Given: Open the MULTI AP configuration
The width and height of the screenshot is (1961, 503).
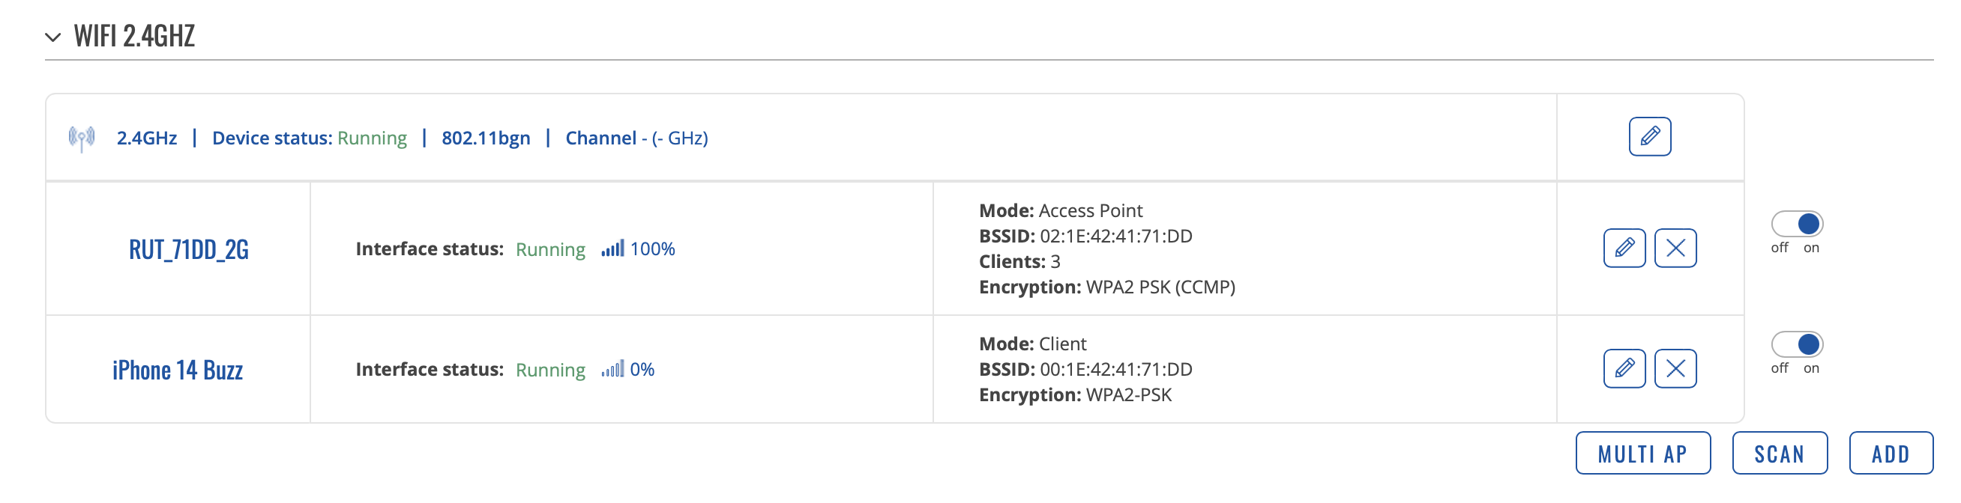Looking at the screenshot, I should click(x=1643, y=454).
